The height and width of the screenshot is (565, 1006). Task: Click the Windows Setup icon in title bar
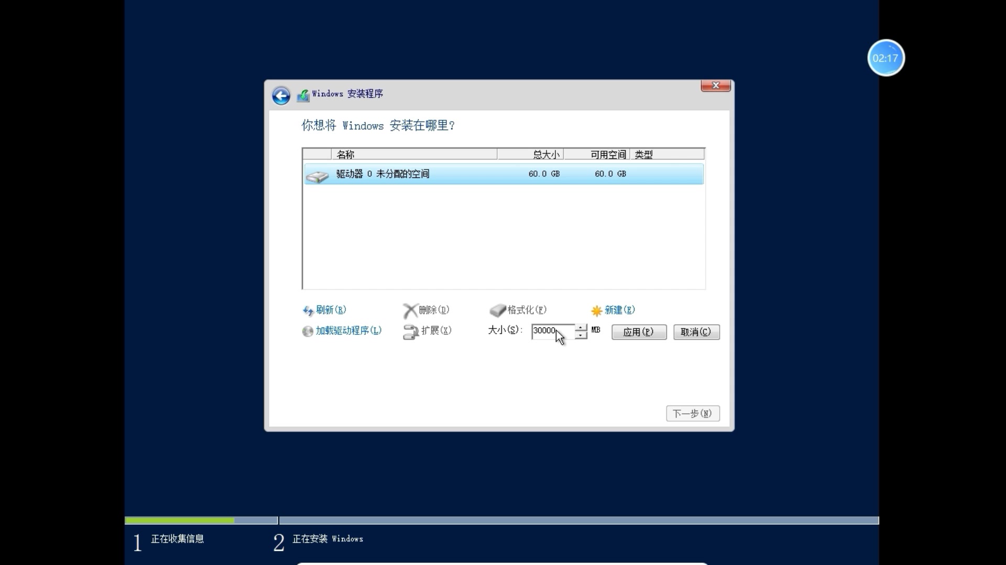[303, 95]
